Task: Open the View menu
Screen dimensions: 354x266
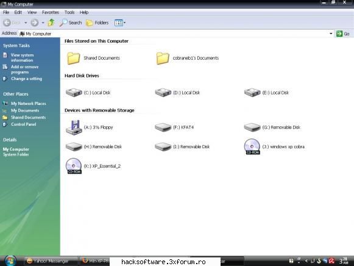Action: click(32, 12)
